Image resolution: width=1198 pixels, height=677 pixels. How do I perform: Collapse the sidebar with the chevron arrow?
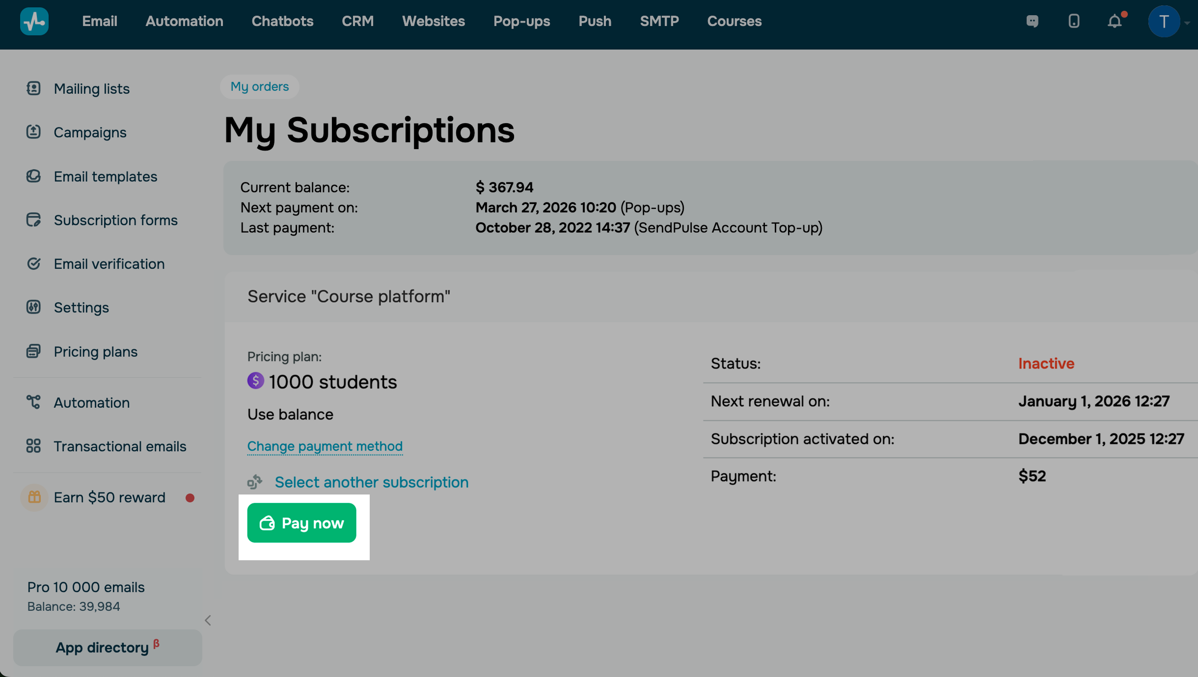click(x=208, y=620)
